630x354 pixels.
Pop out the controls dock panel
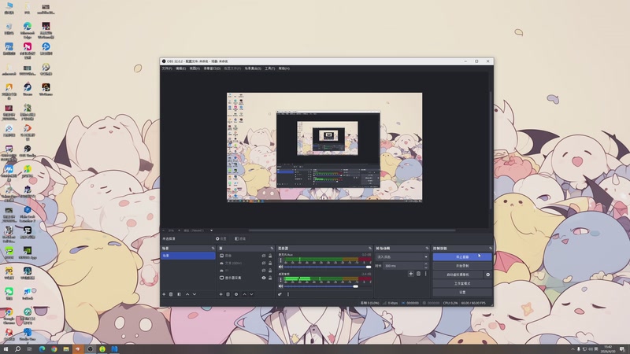490,248
